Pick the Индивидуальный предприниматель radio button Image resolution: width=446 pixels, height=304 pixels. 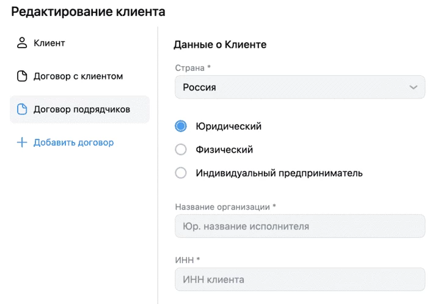[181, 172]
